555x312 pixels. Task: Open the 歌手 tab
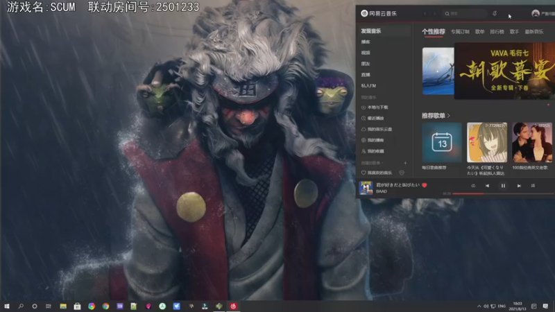pos(514,31)
